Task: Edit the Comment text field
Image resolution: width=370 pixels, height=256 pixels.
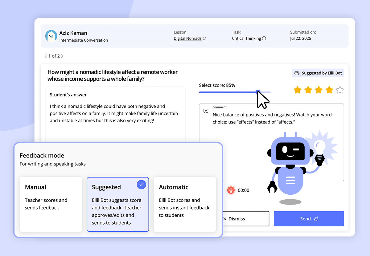Action: coord(271,142)
